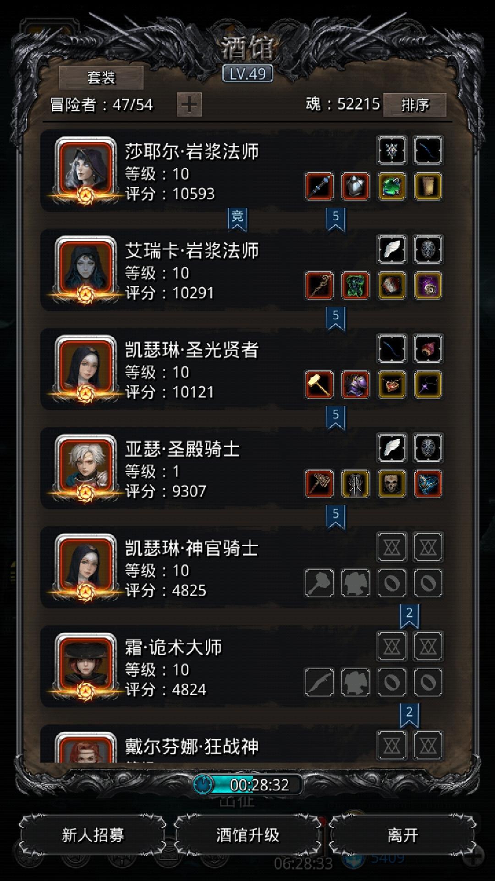Click empty weapon slot of 霜·诡术大师
495x881 pixels.
pos(319,682)
